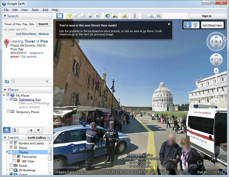Open the Earth Gallery button

coord(39,138)
